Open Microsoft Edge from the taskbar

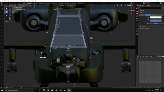pos(44,90)
